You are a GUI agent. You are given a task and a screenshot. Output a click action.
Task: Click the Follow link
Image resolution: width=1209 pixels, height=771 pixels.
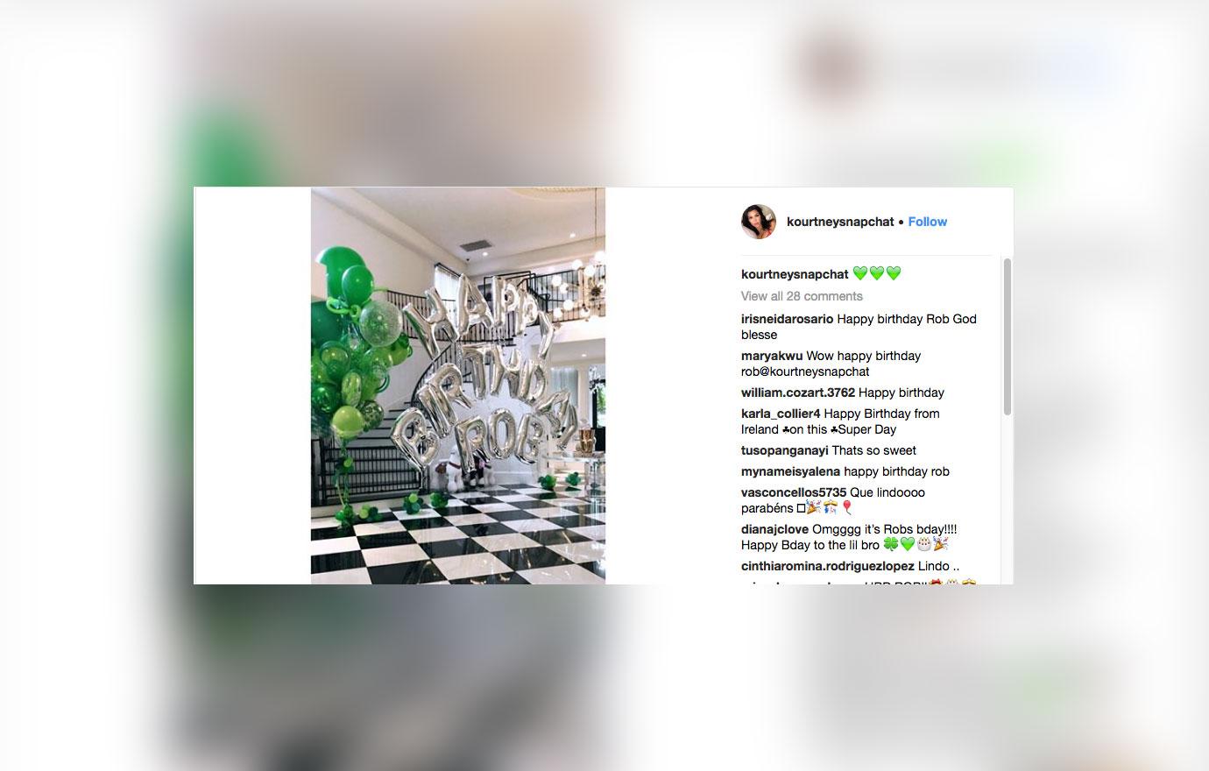pos(927,222)
